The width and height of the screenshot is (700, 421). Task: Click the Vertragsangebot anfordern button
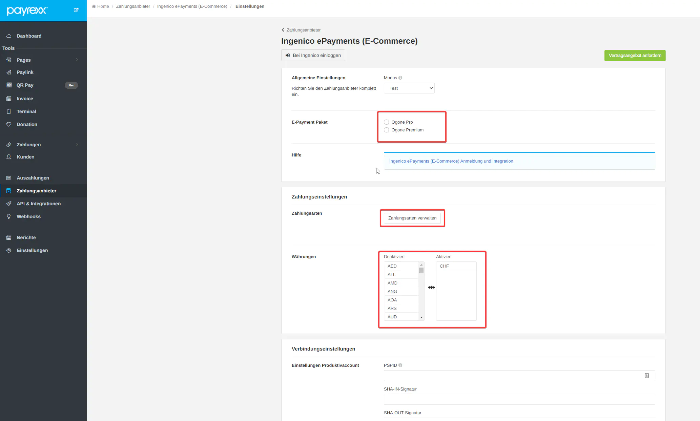tap(635, 56)
